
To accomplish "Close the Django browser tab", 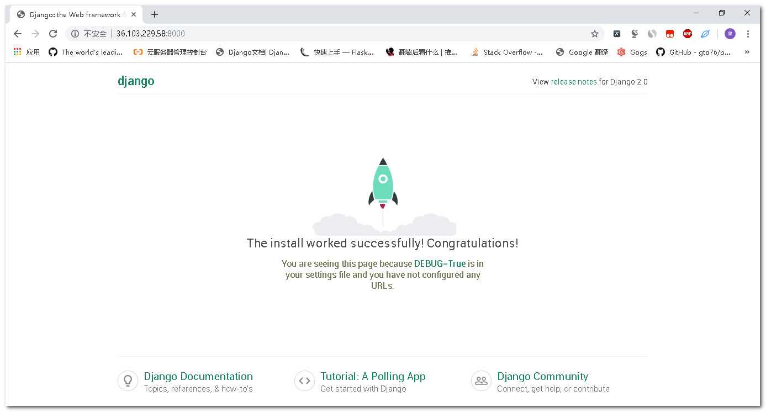I will tap(134, 14).
